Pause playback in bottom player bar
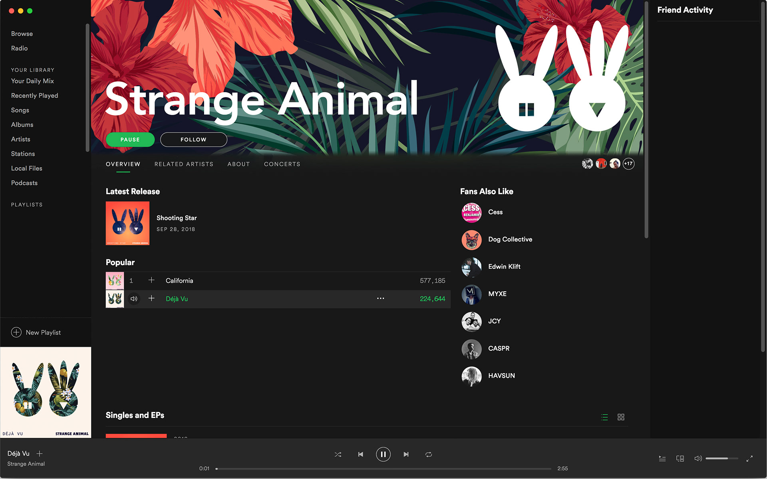 coord(383,454)
